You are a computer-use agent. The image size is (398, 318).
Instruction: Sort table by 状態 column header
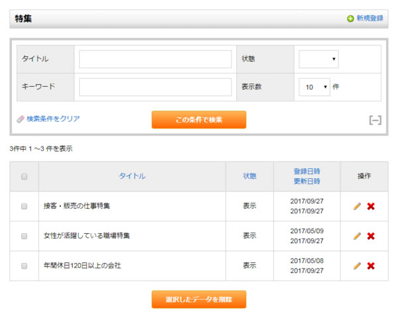[x=249, y=176]
